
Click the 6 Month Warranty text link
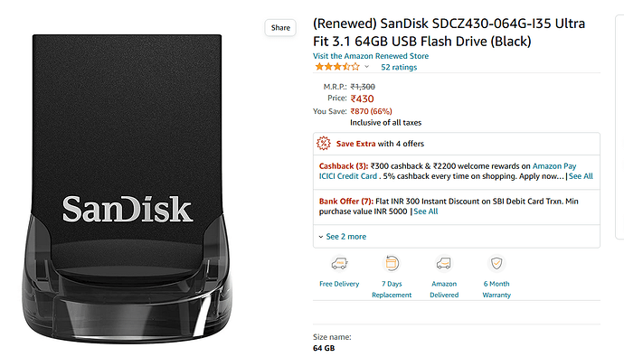click(x=496, y=289)
